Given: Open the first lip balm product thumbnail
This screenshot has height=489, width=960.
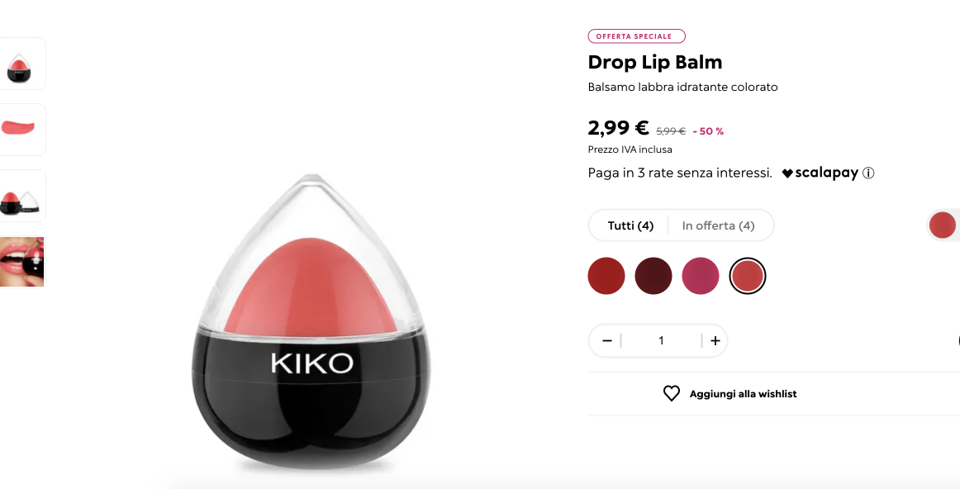Looking at the screenshot, I should pos(21,64).
